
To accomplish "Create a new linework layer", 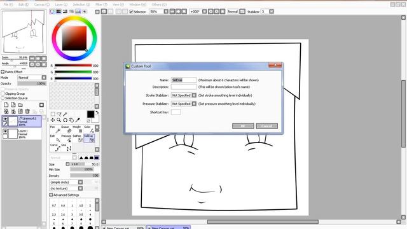I will tap(13, 105).
